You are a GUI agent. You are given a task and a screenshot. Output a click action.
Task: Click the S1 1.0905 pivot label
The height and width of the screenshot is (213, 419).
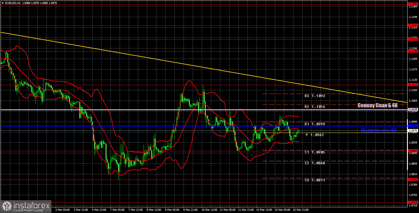(x=315, y=152)
